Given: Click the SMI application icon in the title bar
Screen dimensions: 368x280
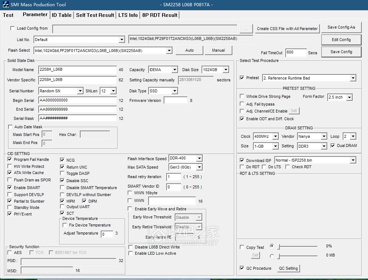Looking at the screenshot, I should pyautogui.click(x=5, y=5).
